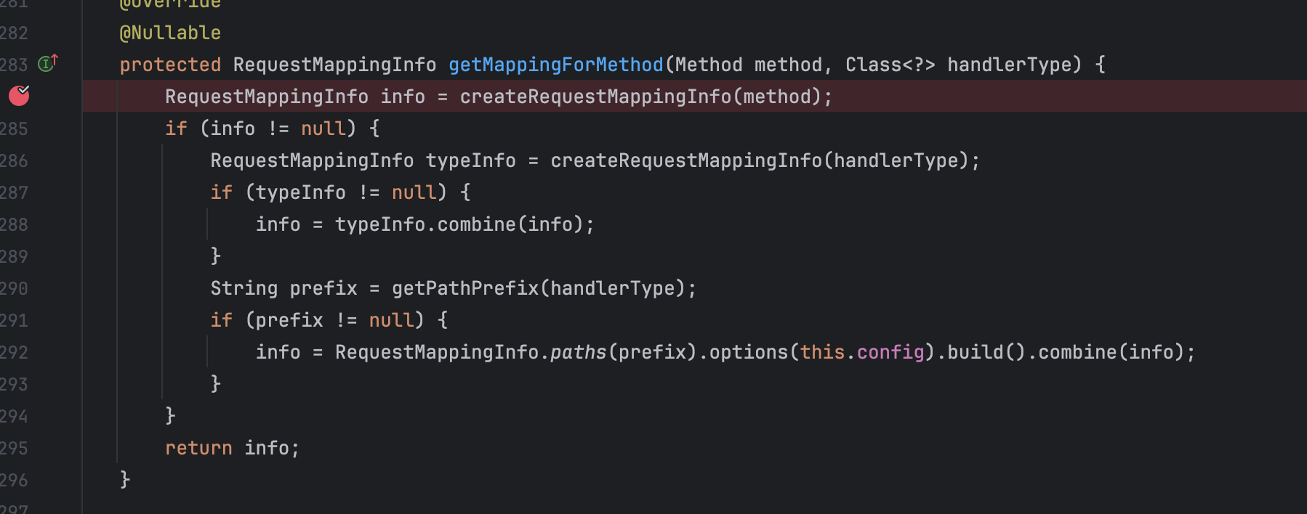Click the build() call on line 292
Image resolution: width=1307 pixels, height=514 pixels.
point(986,352)
